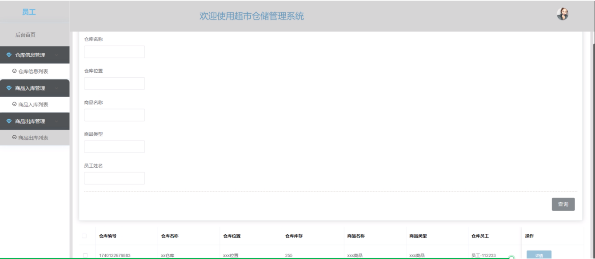This screenshot has width=595, height=259.
Task: Click the 欢迎使用超市仓储管理系统 title
Action: pos(252,16)
